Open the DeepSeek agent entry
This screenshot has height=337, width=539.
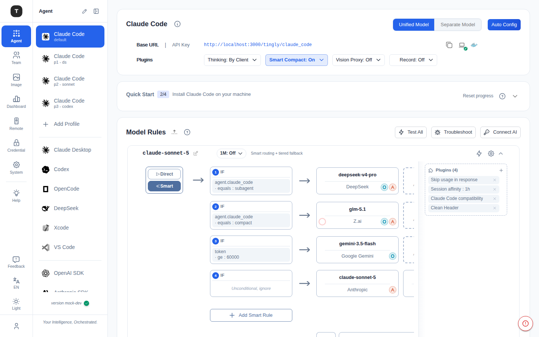(70, 208)
